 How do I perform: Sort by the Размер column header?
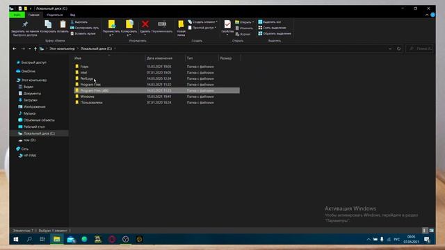226,58
